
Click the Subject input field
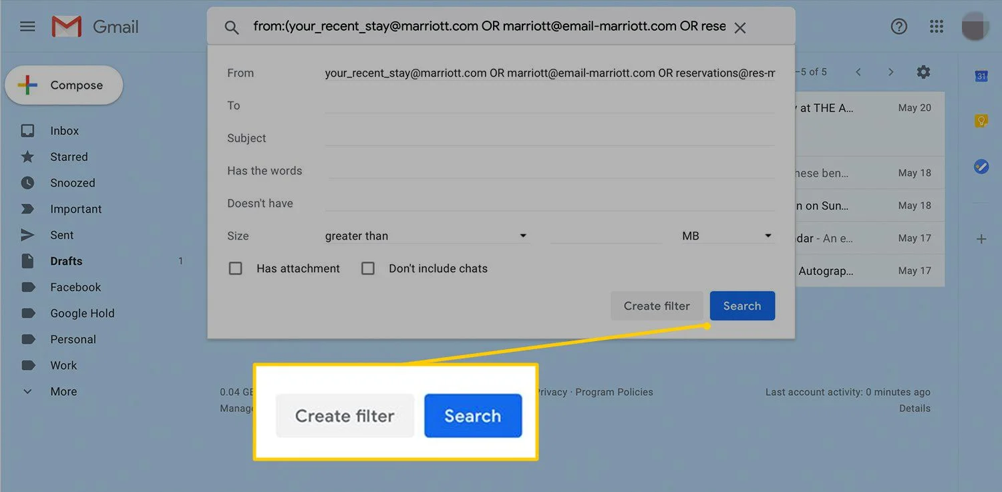click(550, 138)
